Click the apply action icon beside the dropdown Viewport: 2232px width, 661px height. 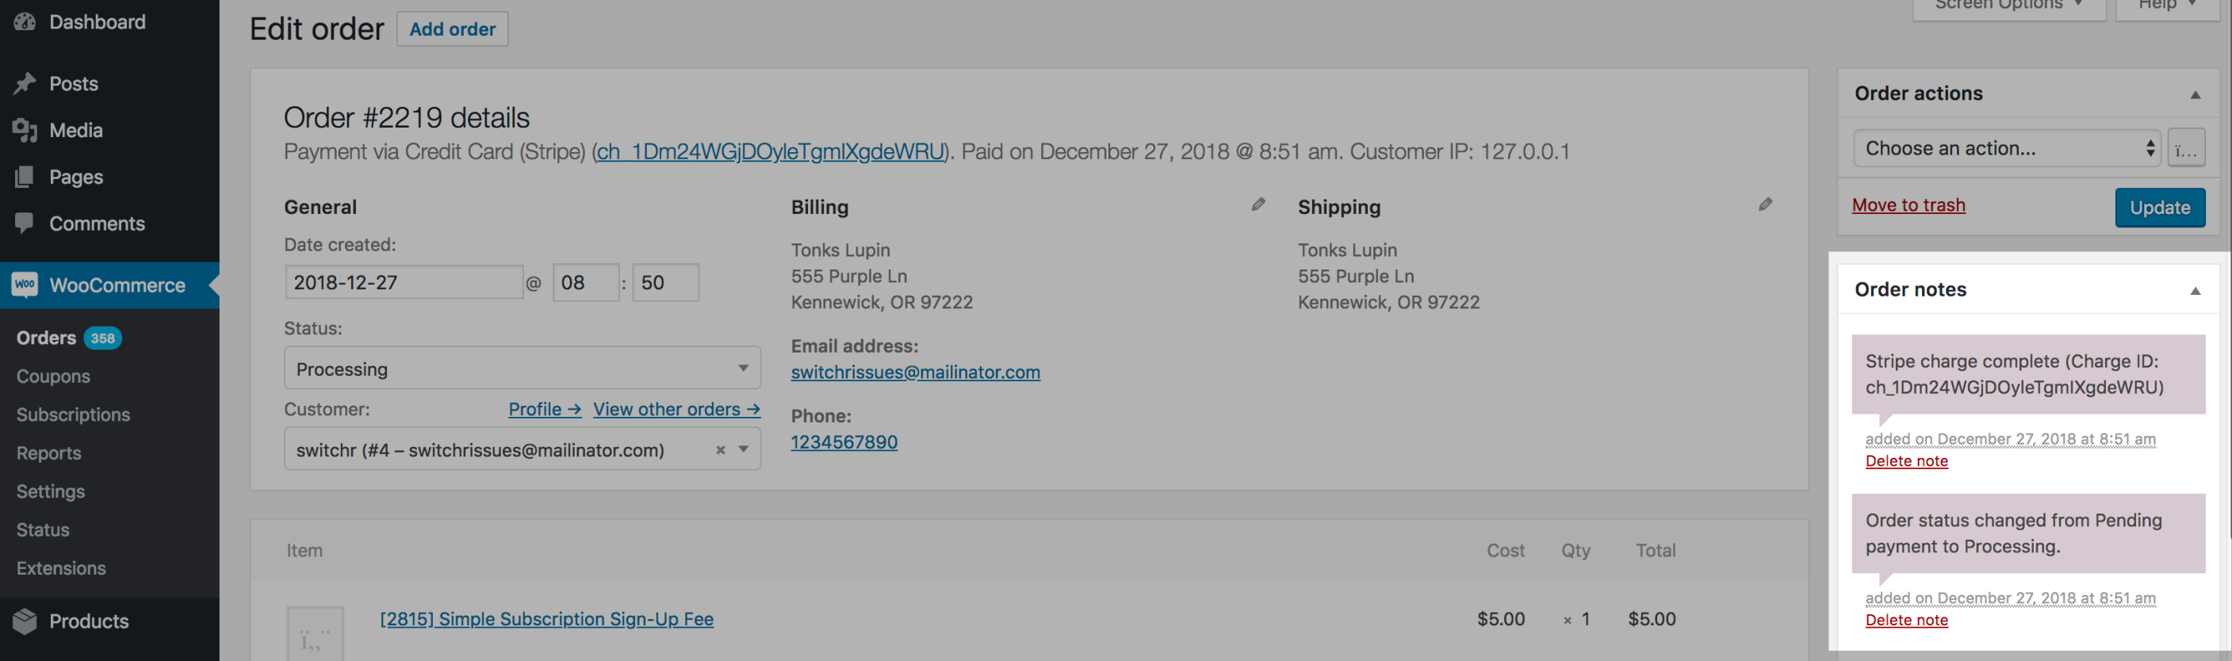click(2186, 147)
